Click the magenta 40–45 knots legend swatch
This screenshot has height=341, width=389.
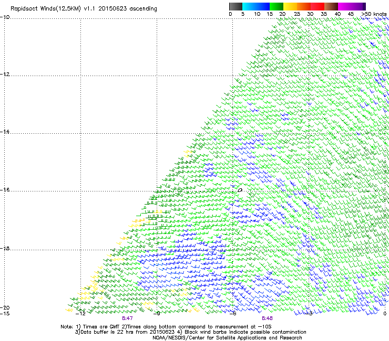coord(345,6)
